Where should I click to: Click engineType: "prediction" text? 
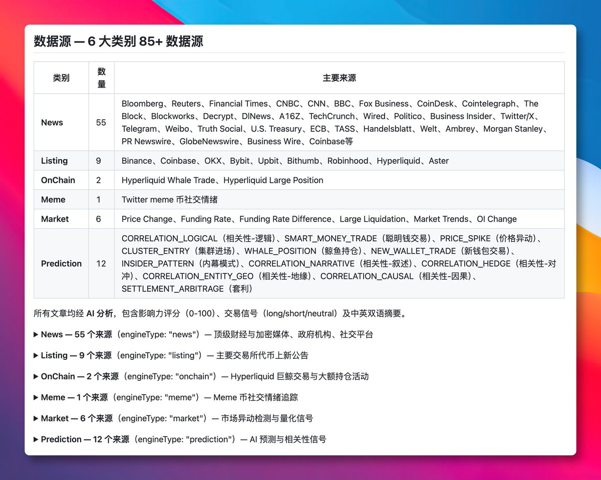(x=186, y=439)
